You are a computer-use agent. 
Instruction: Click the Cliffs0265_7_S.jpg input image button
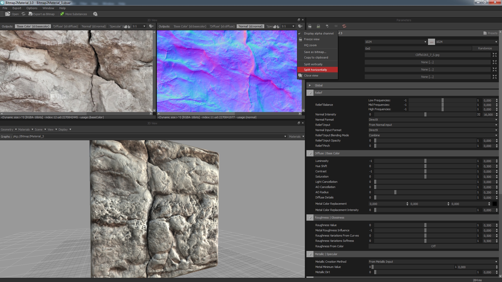(427, 55)
